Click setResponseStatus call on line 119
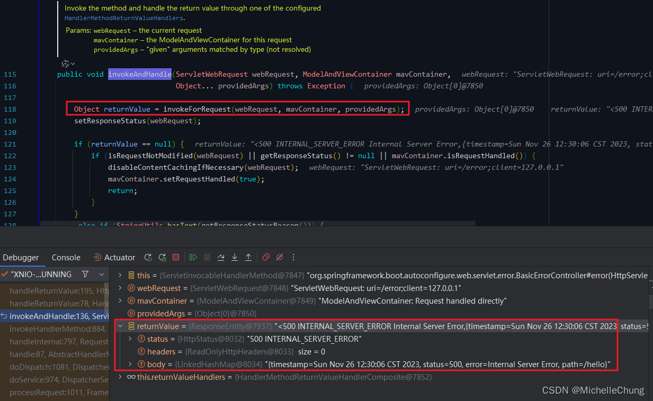This screenshot has width=653, height=401. pos(110,121)
